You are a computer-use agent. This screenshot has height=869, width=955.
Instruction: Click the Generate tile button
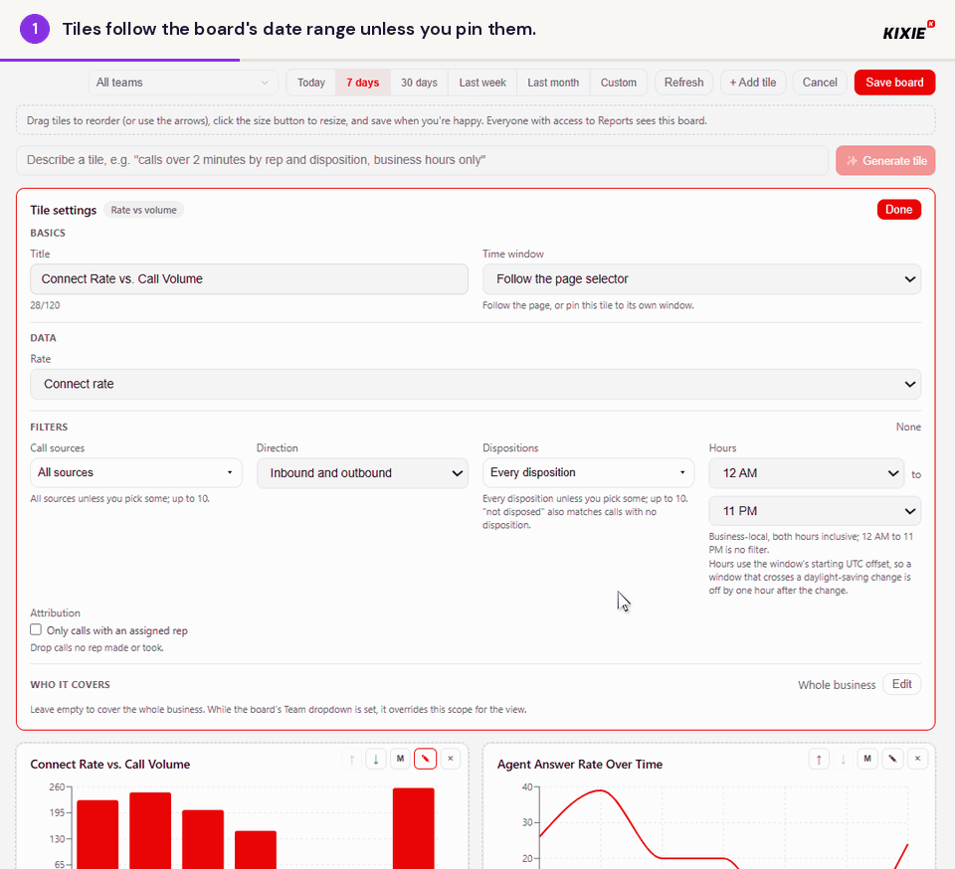[x=885, y=161]
